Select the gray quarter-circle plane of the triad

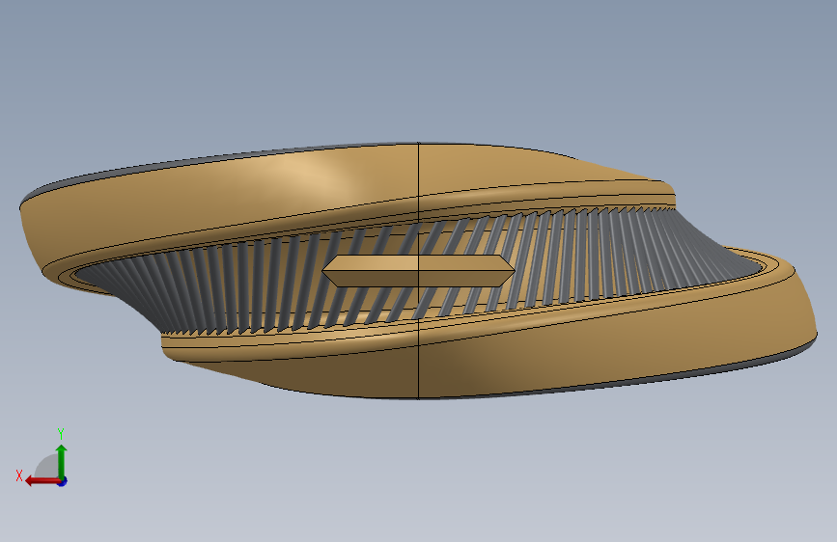tap(47, 466)
